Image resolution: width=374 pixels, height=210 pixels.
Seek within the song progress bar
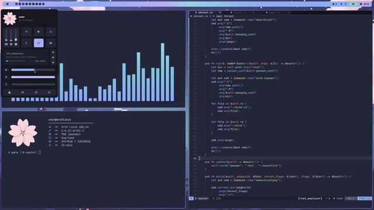[16, 61]
